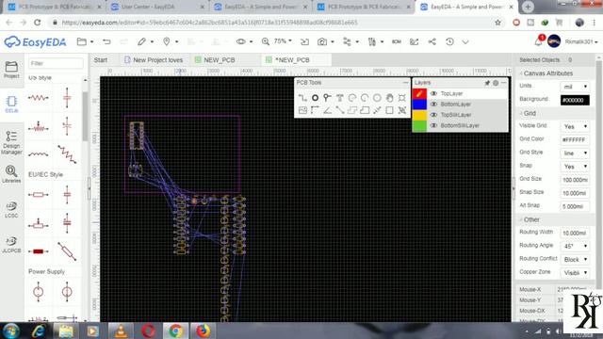Open the Project panel in left sidebar

pyautogui.click(x=11, y=70)
